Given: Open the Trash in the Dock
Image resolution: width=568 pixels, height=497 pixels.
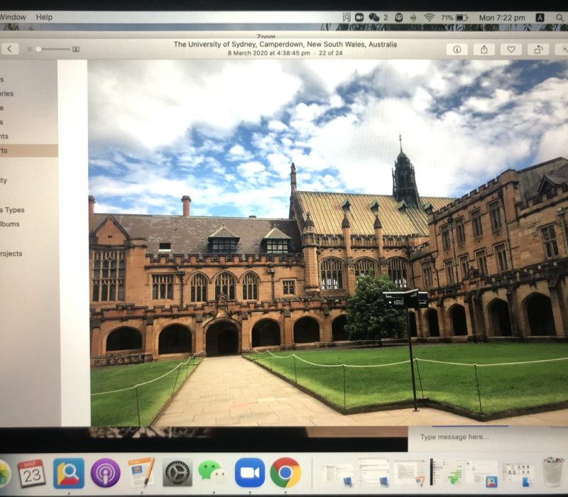Looking at the screenshot, I should [553, 472].
